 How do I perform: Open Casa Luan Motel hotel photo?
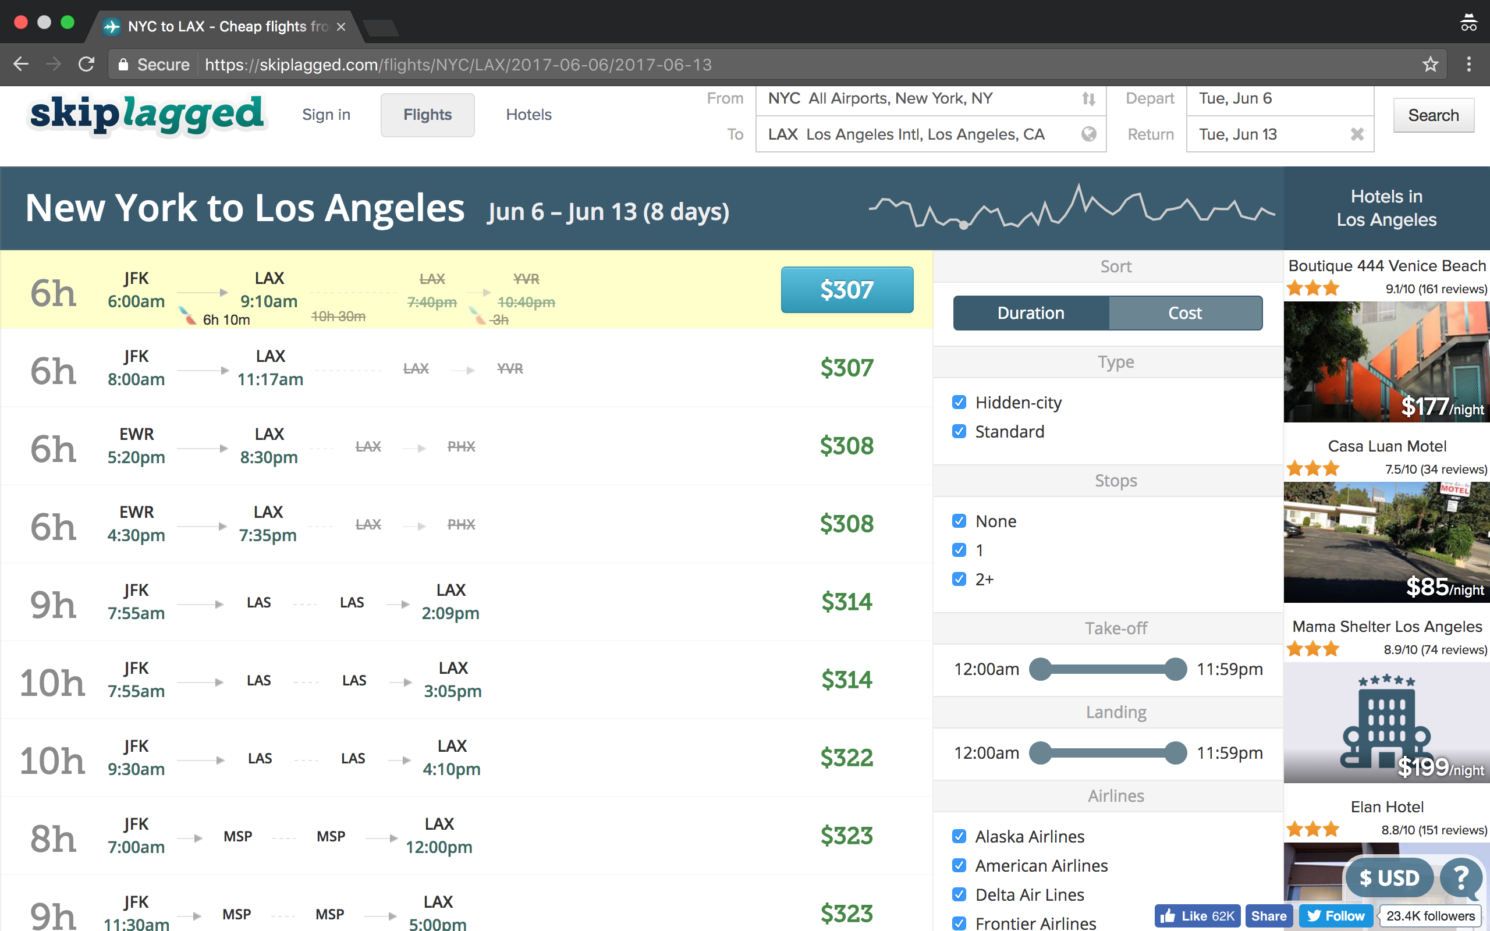[1386, 542]
